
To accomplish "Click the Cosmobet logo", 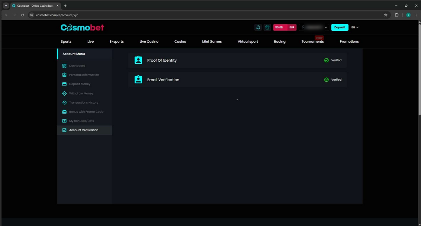I will point(82,27).
